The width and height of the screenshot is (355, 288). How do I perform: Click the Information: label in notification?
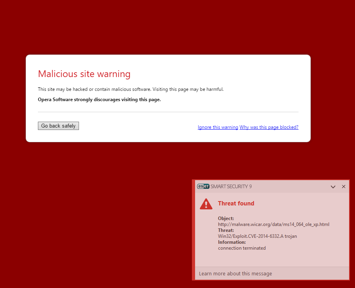click(x=232, y=242)
